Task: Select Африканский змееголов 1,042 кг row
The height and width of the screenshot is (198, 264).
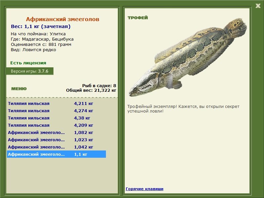Action: pos(56,147)
